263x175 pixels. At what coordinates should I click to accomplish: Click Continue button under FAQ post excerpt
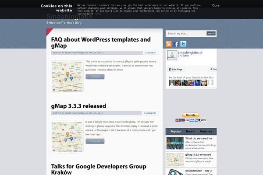[95, 77]
